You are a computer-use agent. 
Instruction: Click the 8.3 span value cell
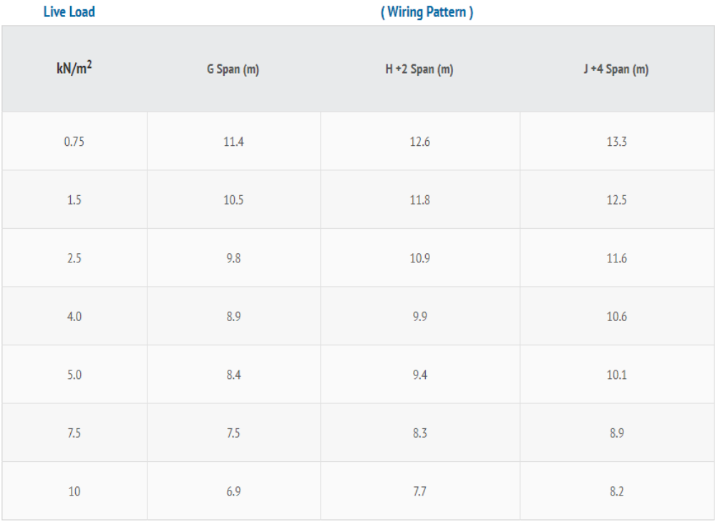click(x=420, y=433)
